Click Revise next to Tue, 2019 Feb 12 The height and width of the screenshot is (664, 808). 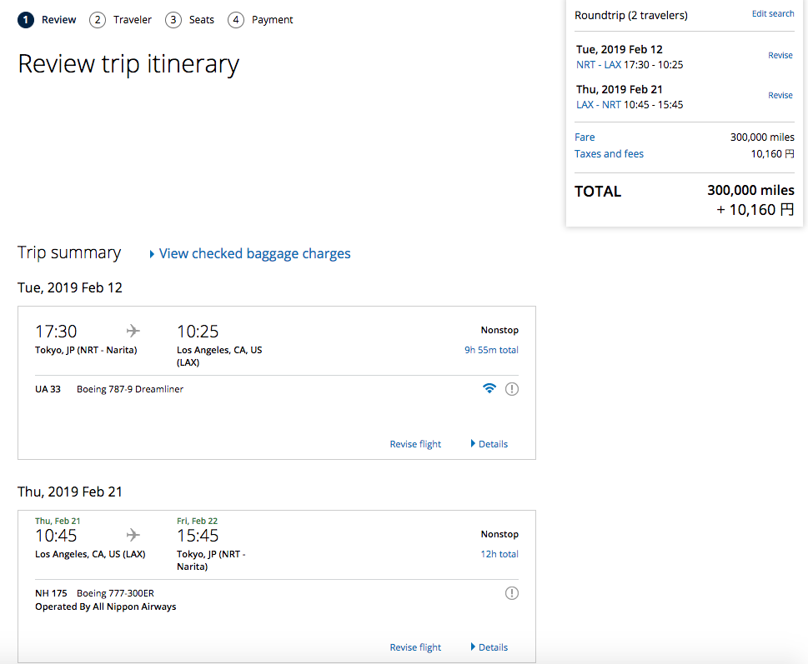coord(780,55)
